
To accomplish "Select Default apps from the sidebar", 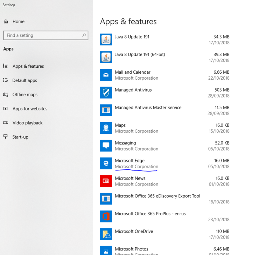I will click(x=26, y=80).
